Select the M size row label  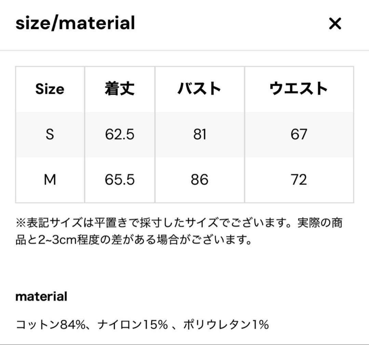tap(50, 180)
